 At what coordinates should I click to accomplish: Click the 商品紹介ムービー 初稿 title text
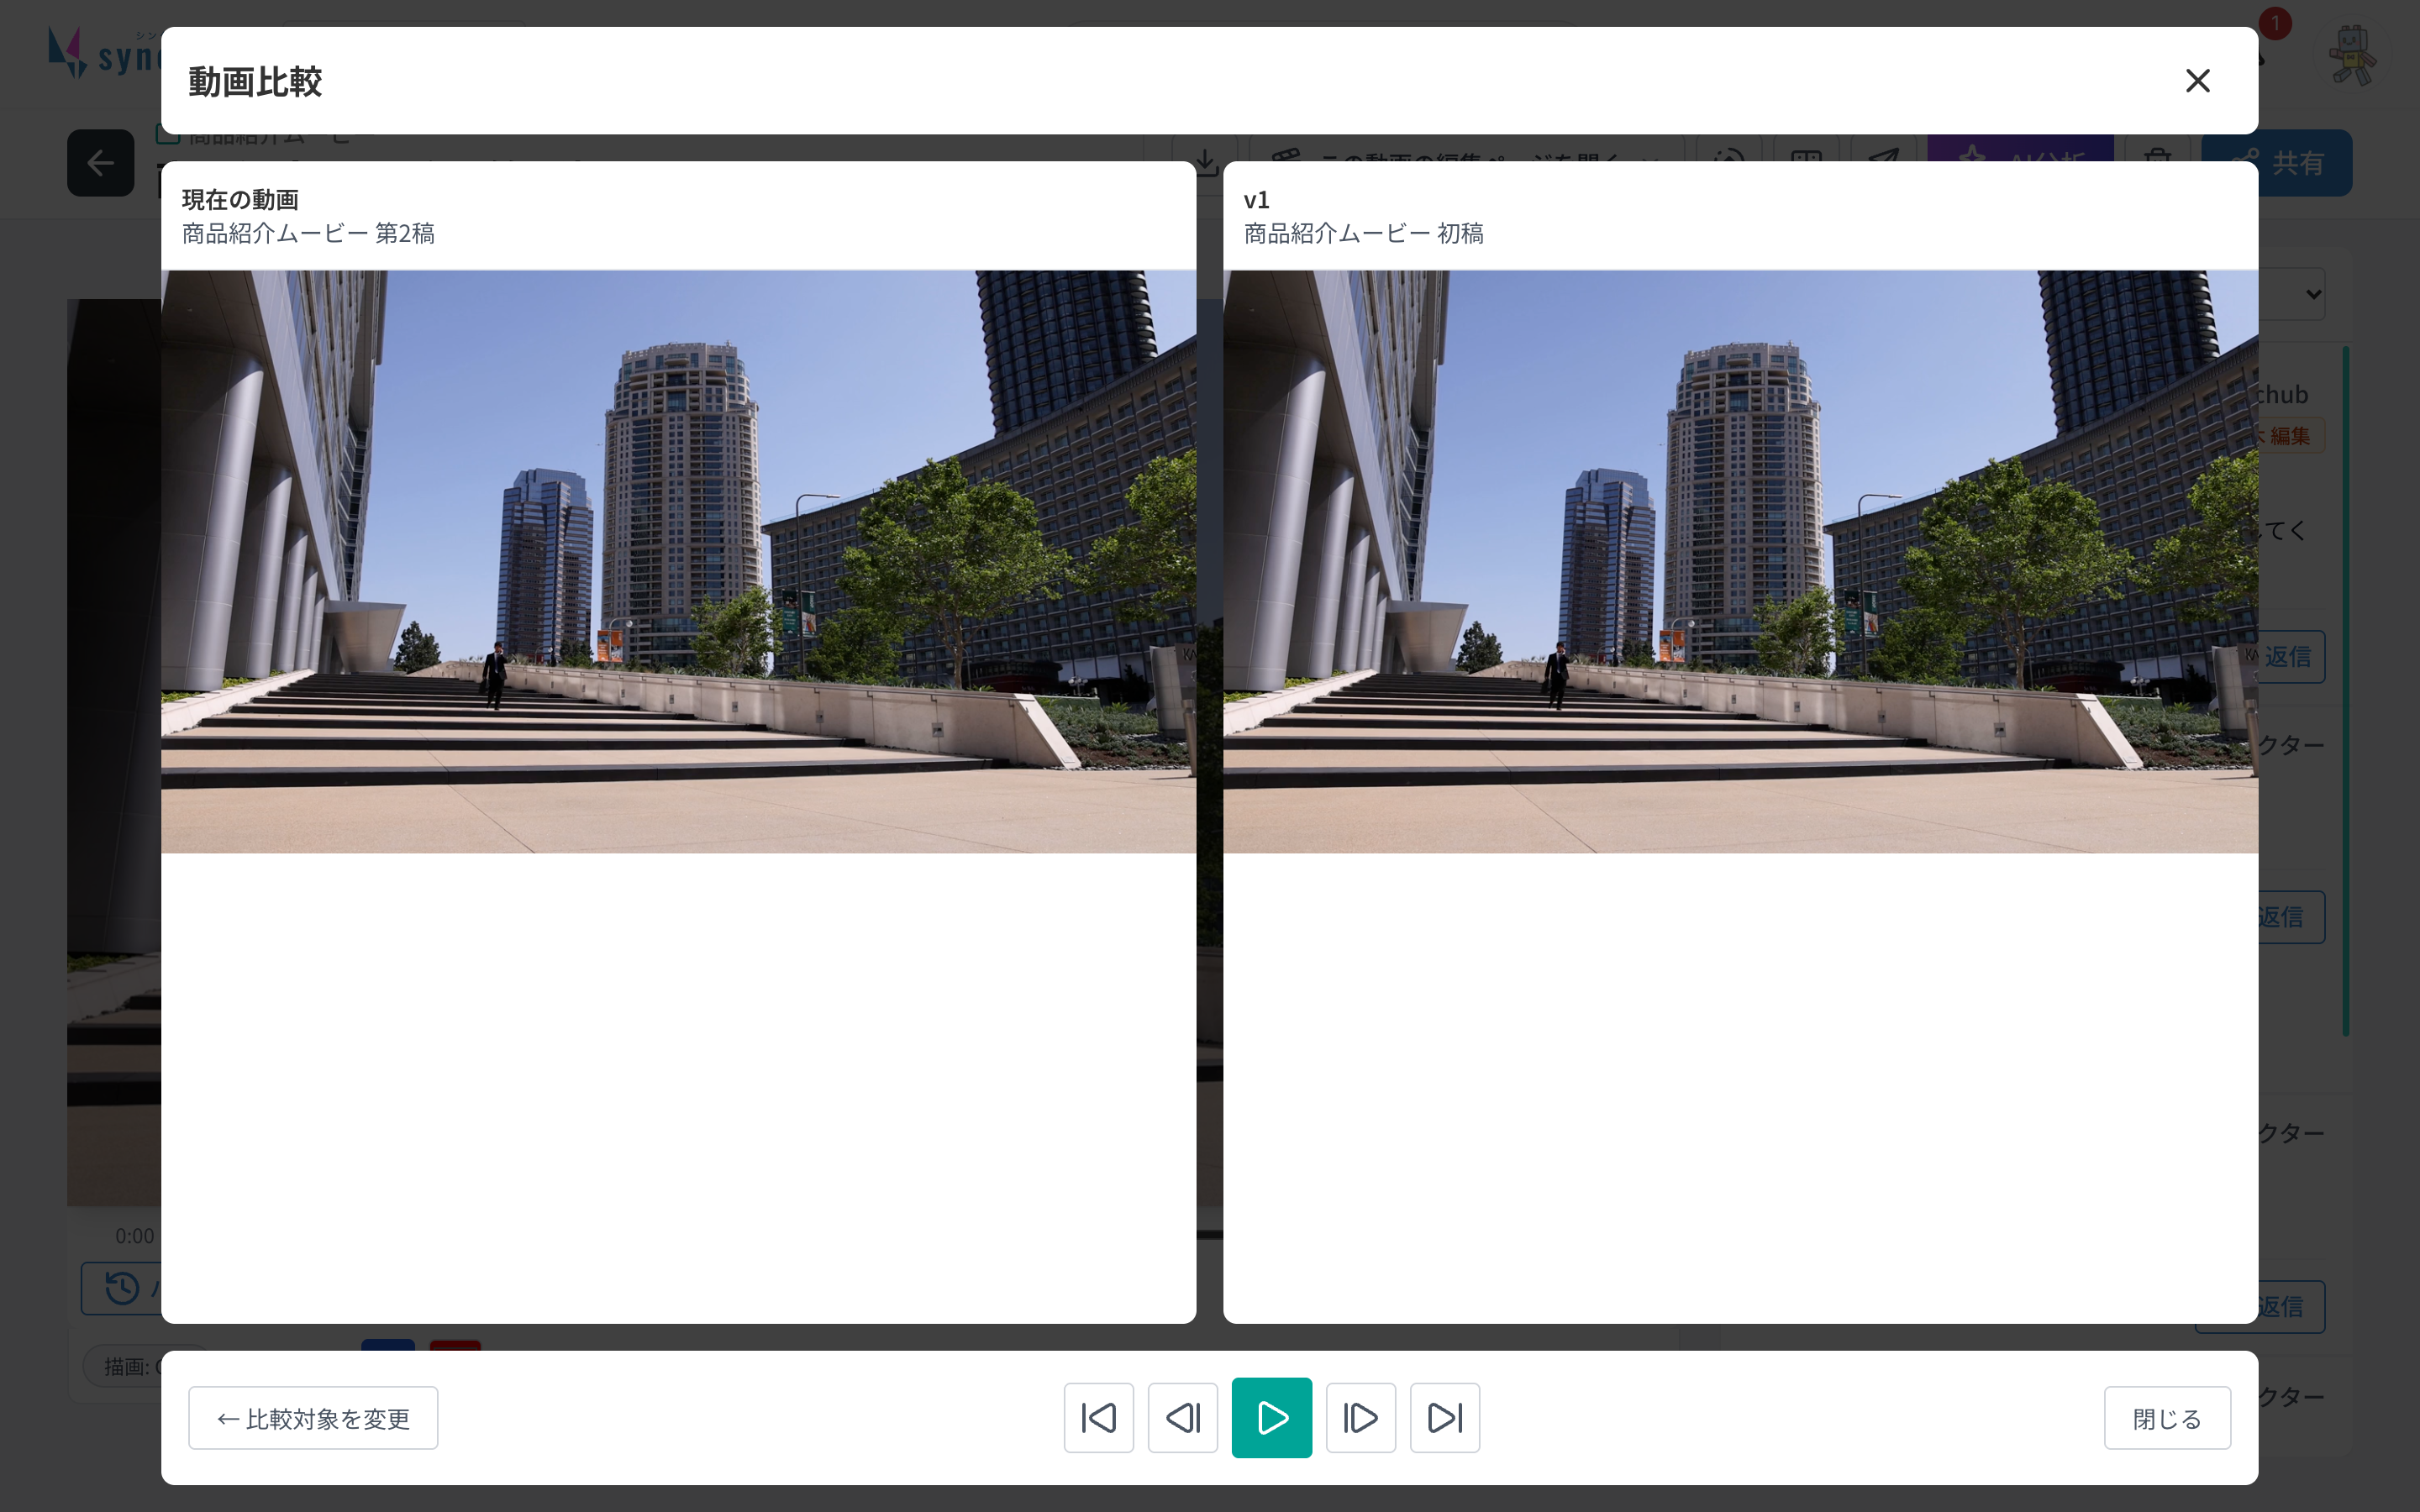(1363, 233)
